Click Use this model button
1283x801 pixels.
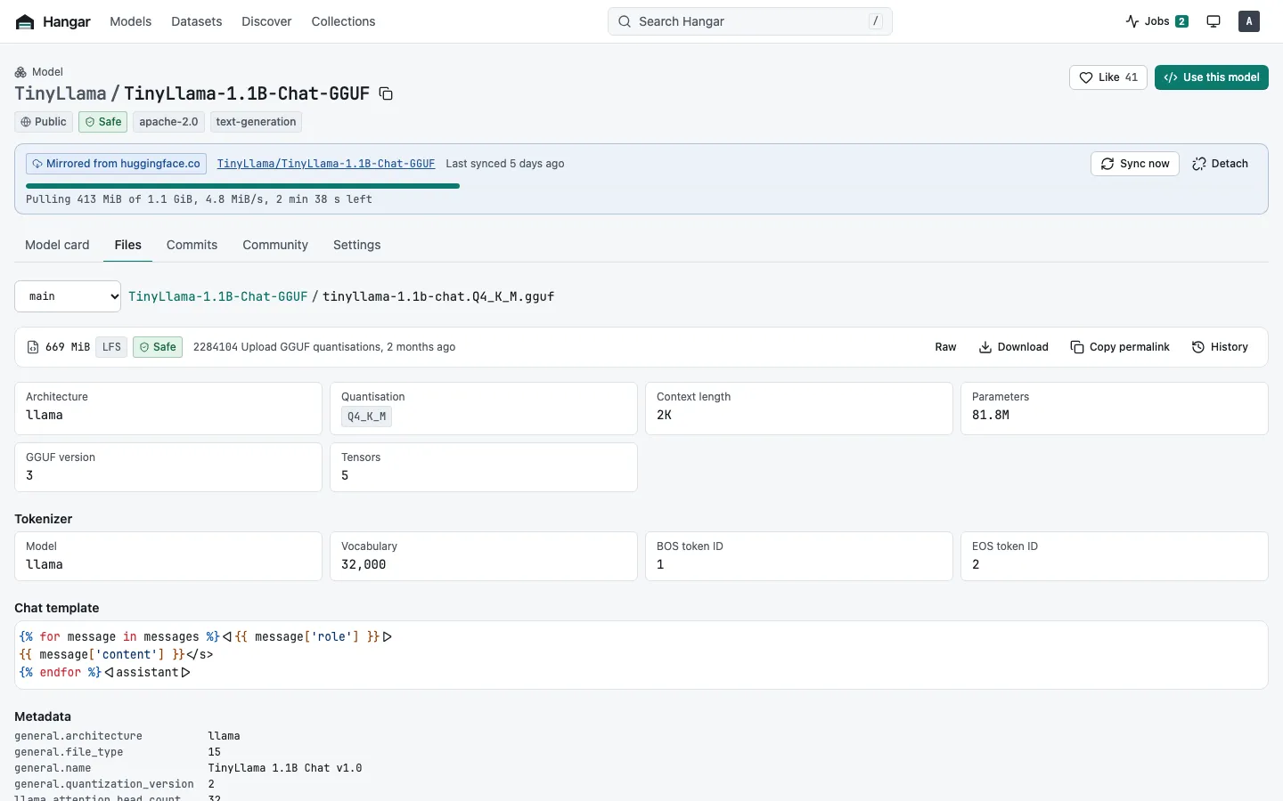pos(1212,77)
